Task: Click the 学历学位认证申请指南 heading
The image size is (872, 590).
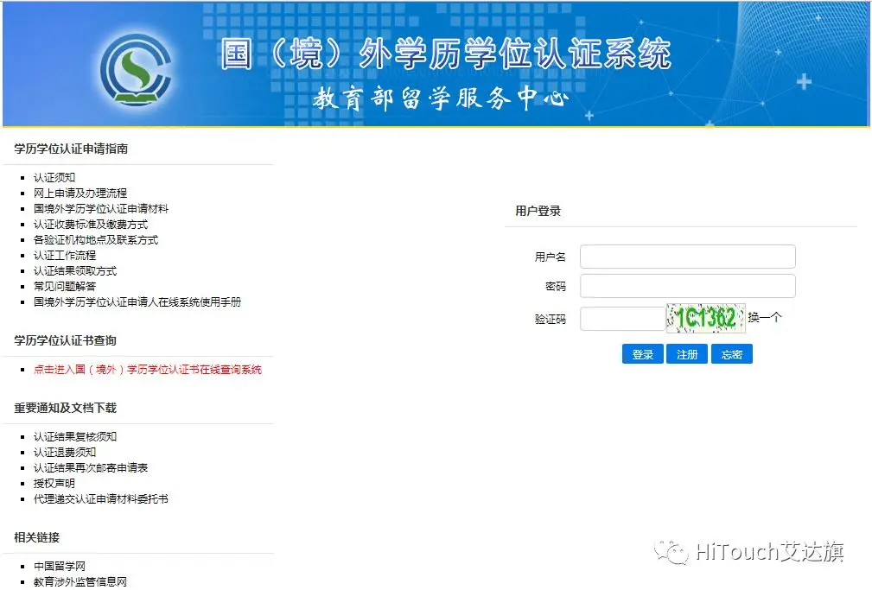Action: [71, 149]
